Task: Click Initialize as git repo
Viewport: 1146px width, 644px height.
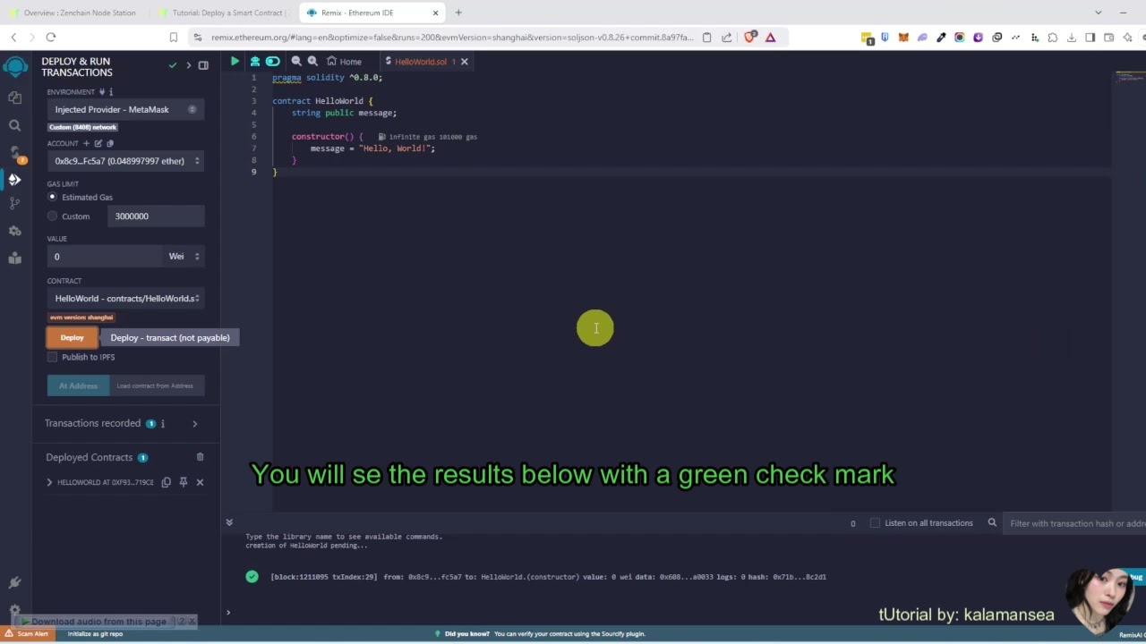Action: coord(95,634)
